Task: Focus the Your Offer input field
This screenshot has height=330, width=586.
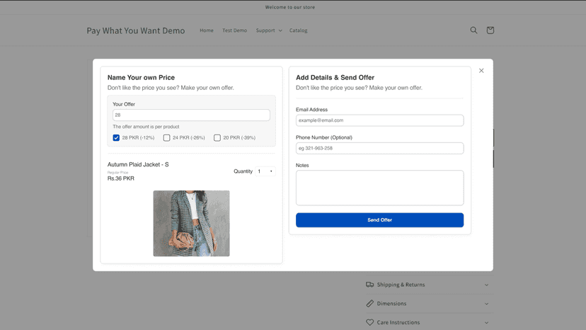Action: 191,115
